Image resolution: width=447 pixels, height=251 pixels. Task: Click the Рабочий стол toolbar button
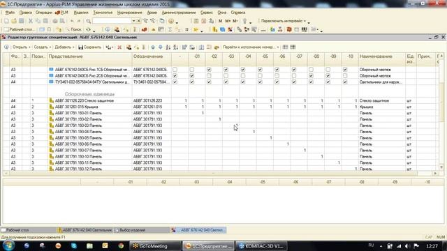pyautogui.click(x=19, y=29)
